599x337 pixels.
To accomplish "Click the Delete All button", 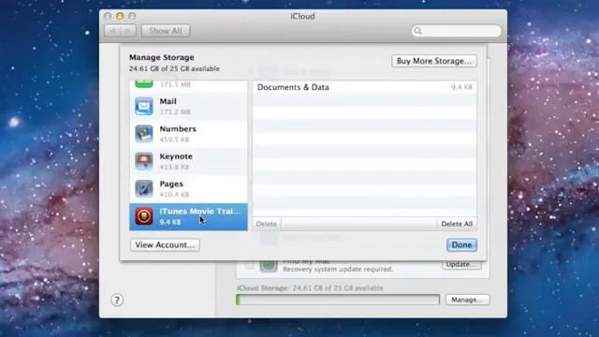I will pyautogui.click(x=457, y=224).
